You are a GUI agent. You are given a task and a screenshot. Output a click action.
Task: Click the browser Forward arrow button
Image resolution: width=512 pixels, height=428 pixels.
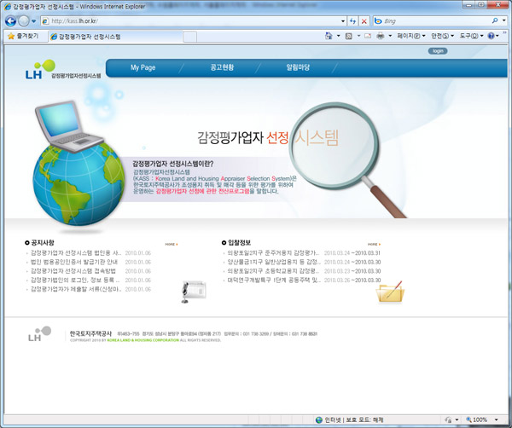click(24, 21)
